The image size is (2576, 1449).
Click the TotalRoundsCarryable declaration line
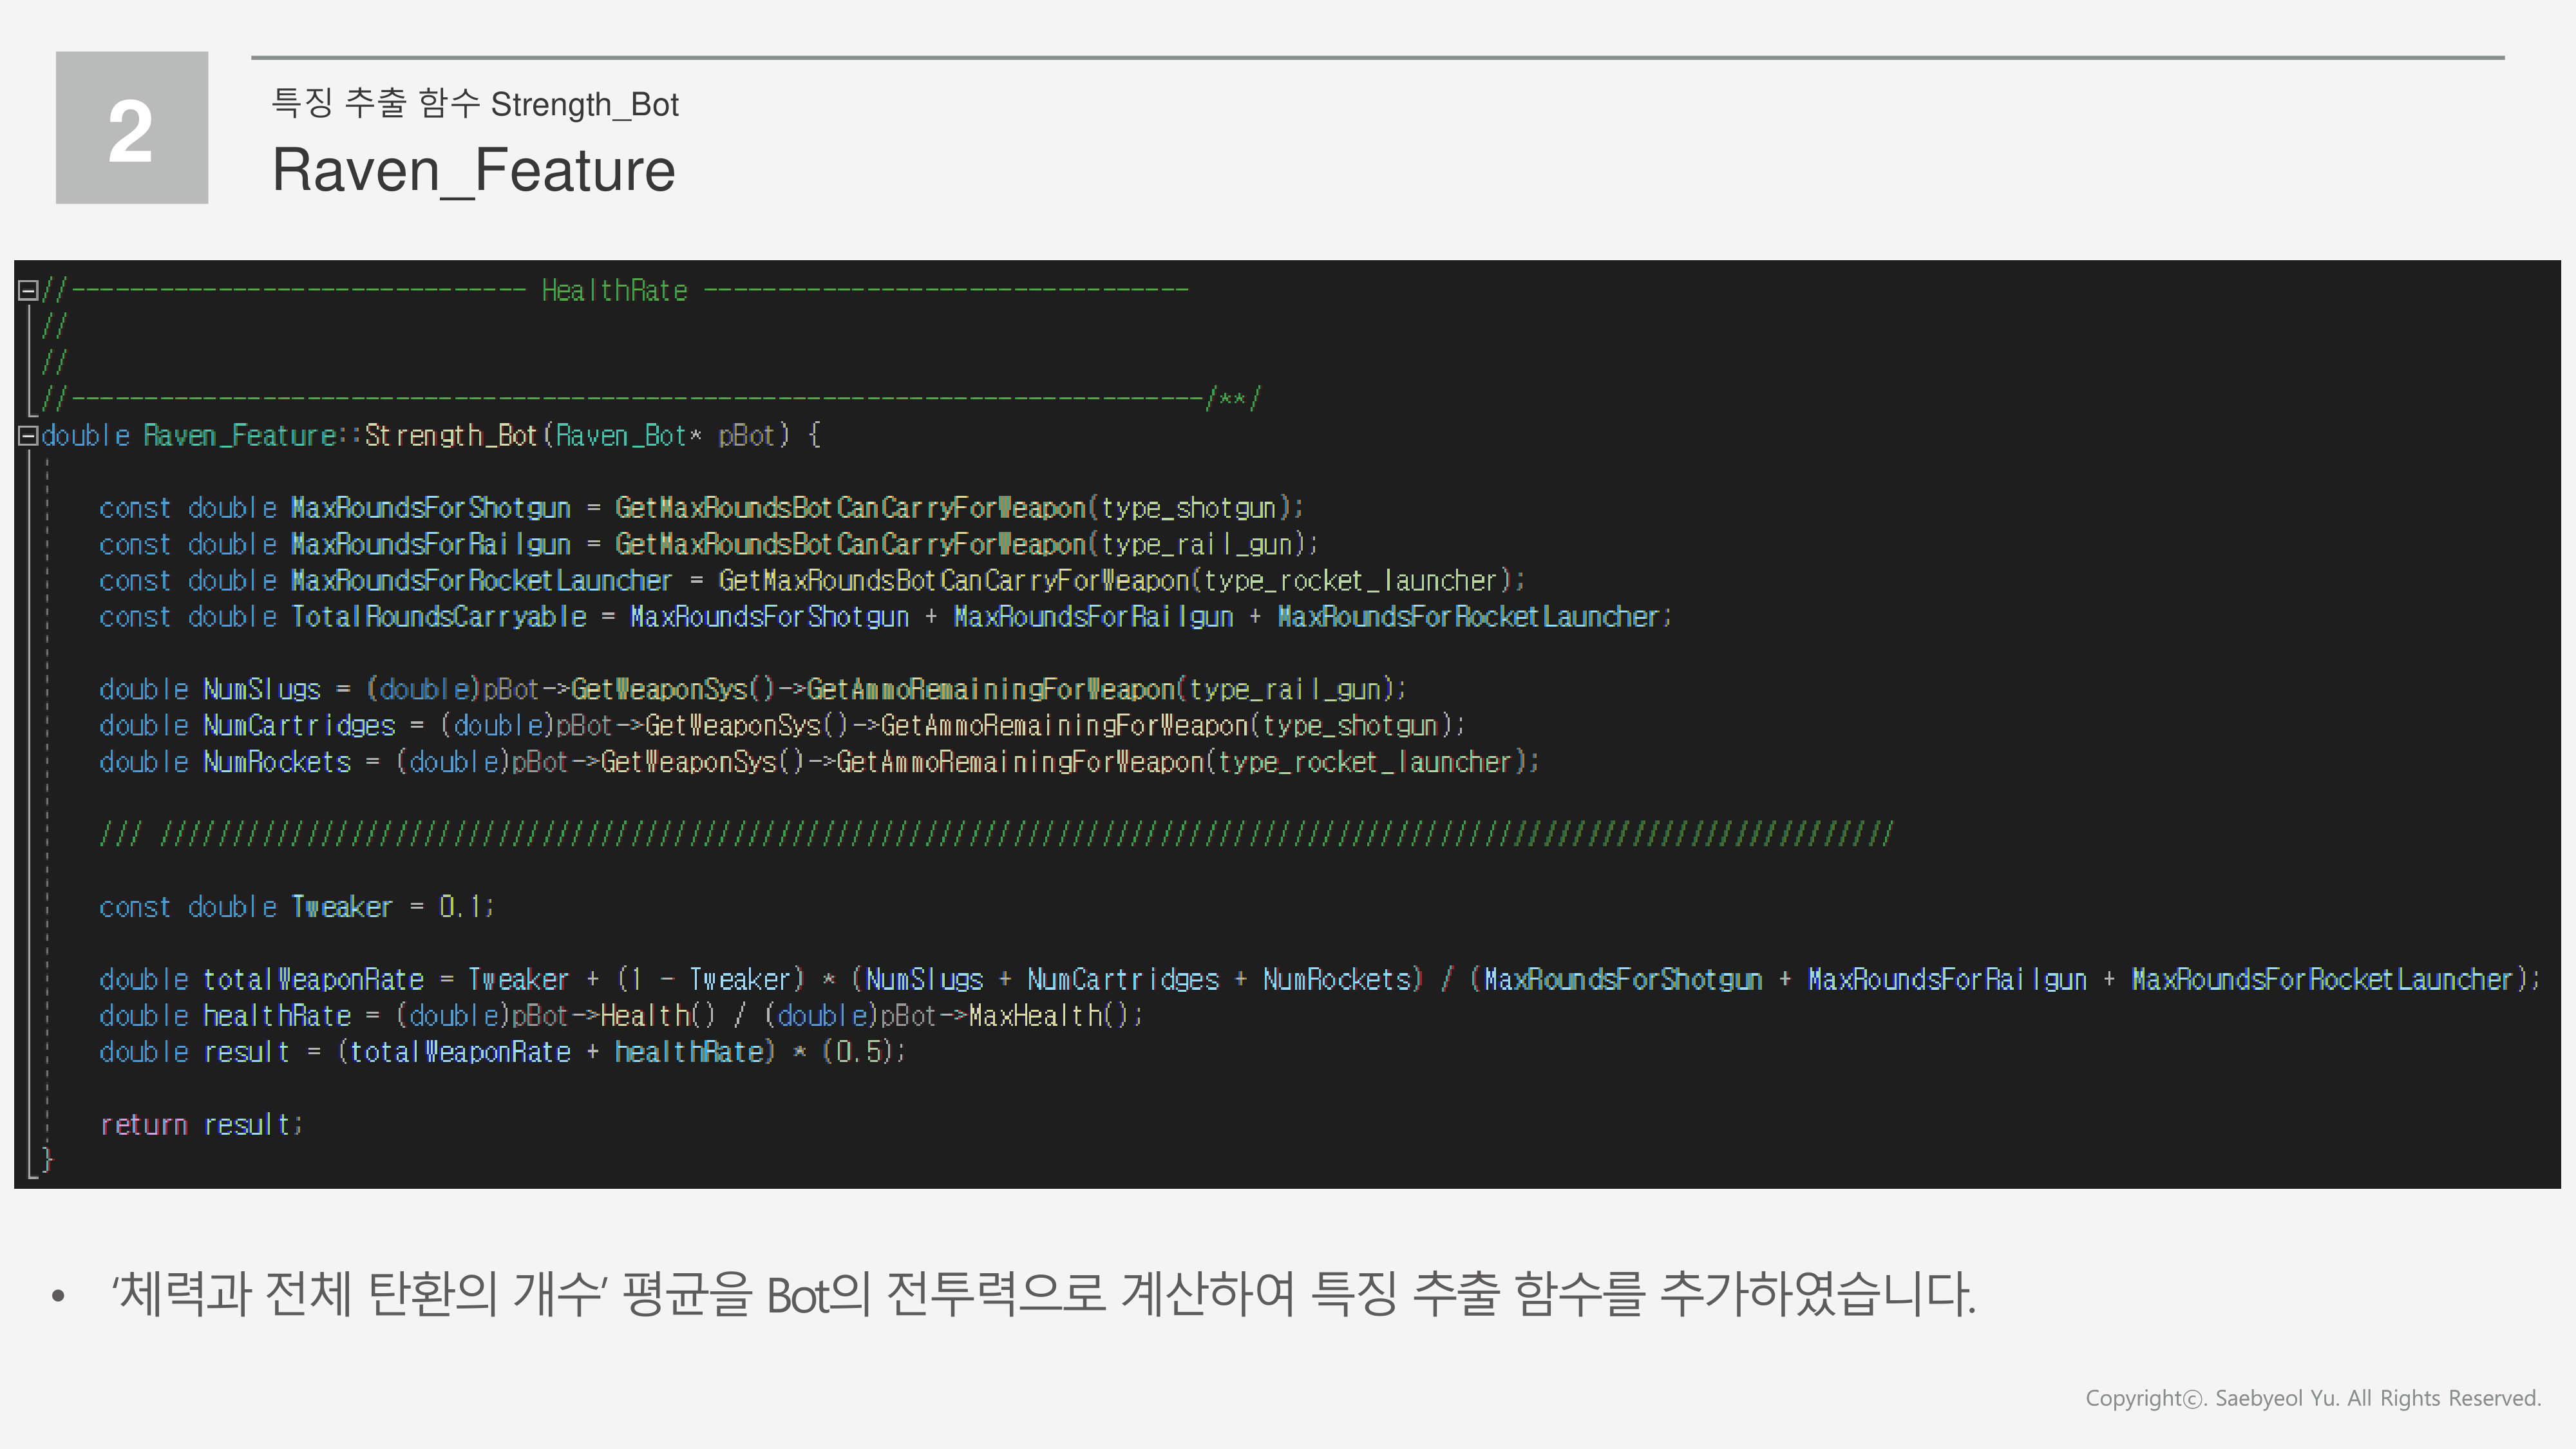click(440, 617)
